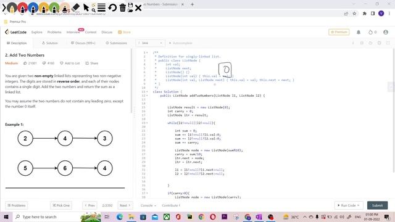Collapse the code fold arrow at line 19
The image size is (395, 222).
pos(147,123)
